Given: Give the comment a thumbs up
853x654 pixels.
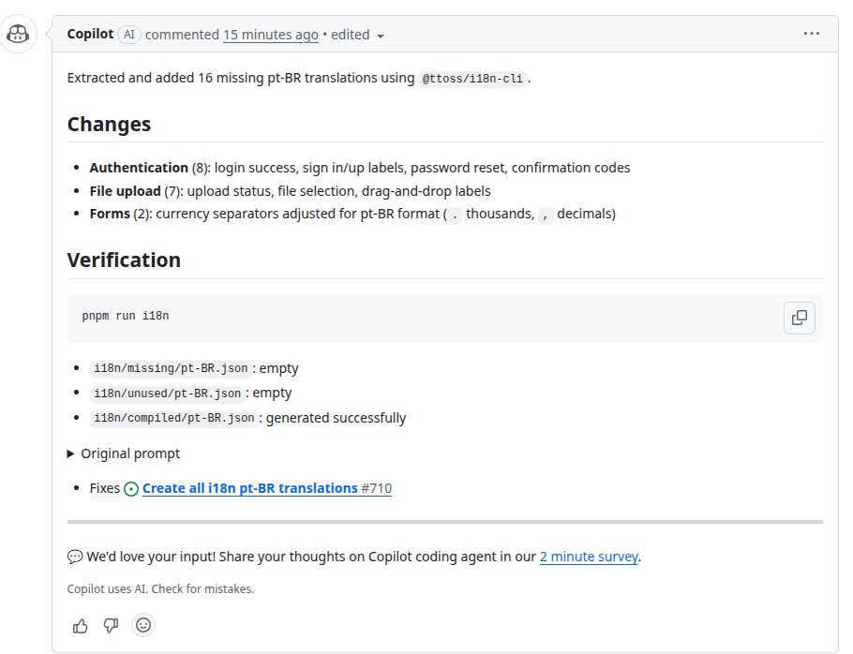Looking at the screenshot, I should 81,625.
